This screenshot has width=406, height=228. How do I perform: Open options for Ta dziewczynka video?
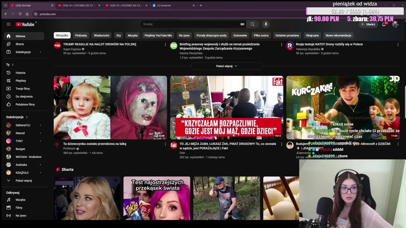(165, 144)
